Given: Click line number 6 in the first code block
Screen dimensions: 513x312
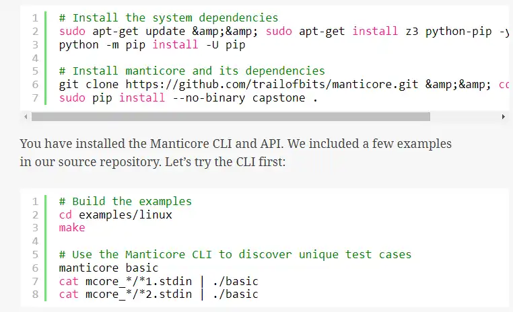Looking at the screenshot, I should [x=35, y=85].
